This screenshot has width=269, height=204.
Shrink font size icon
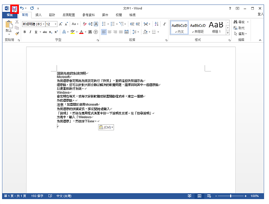[x=66, y=24]
